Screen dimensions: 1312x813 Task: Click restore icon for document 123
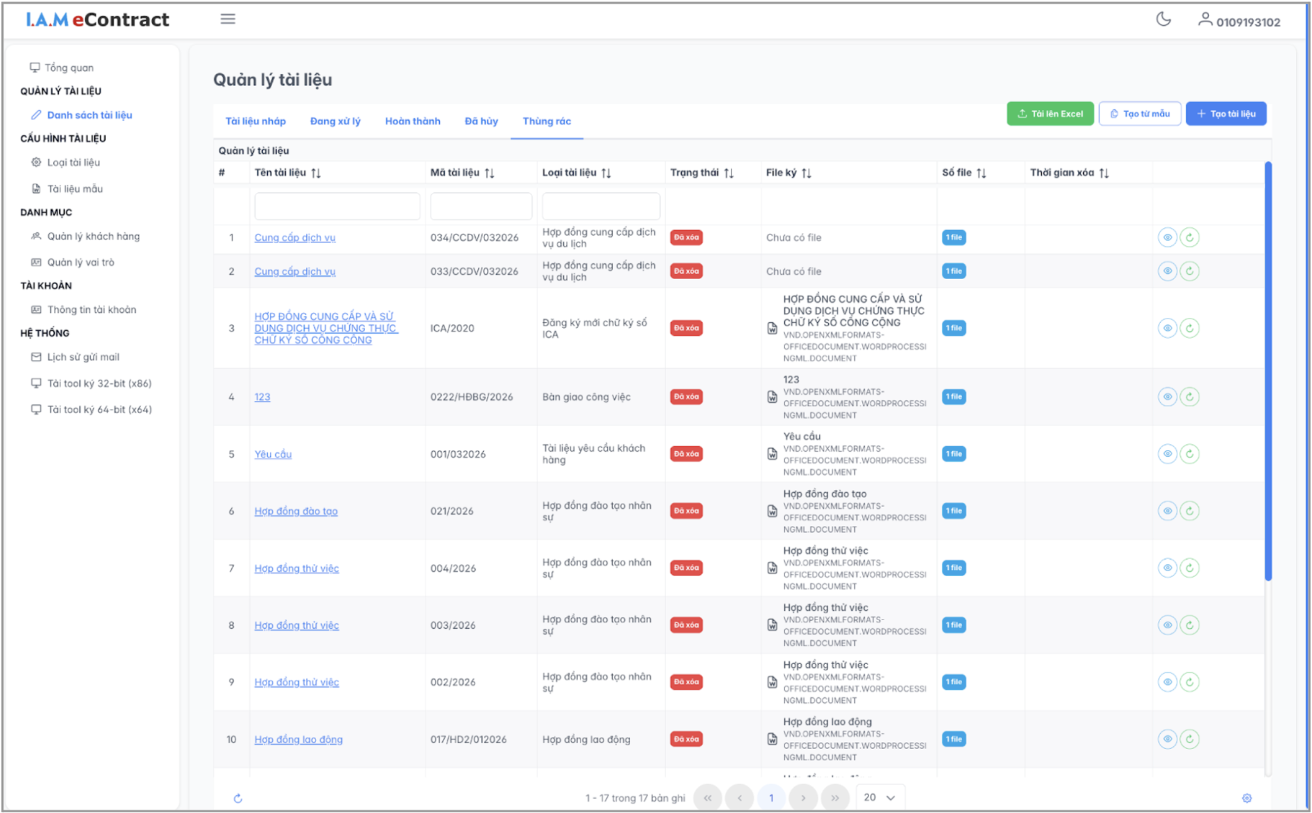pyautogui.click(x=1189, y=396)
